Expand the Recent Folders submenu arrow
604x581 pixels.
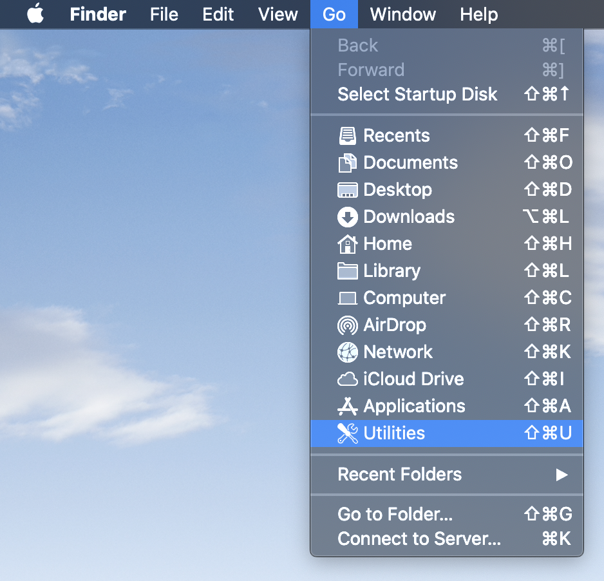[562, 475]
